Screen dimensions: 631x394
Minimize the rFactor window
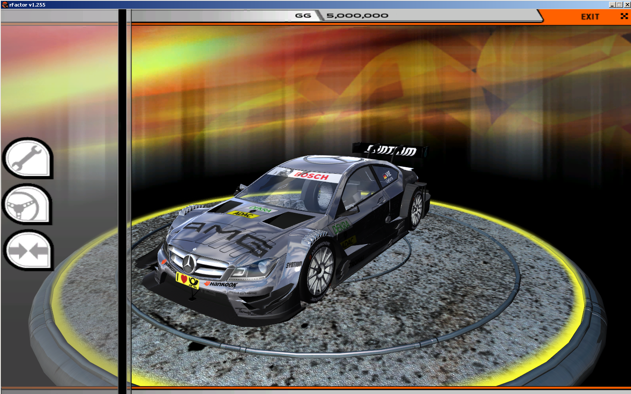point(612,5)
